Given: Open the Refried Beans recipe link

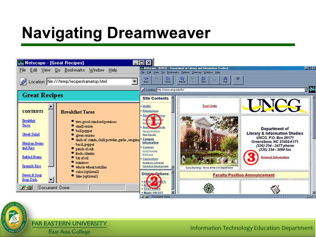Looking at the screenshot, I should pyautogui.click(x=32, y=157).
